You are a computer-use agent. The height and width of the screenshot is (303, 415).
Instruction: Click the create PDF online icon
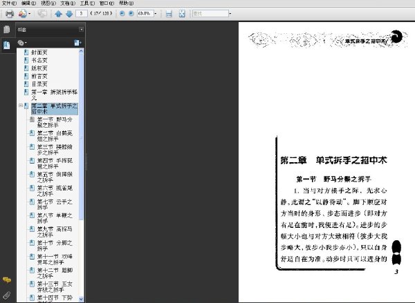click(23, 14)
